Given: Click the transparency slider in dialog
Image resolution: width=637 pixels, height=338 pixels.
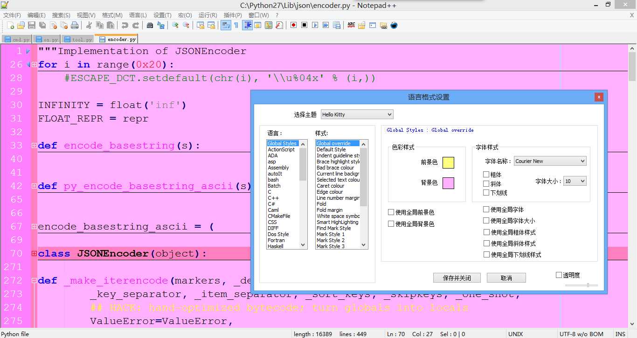Looking at the screenshot, I should click(581, 285).
